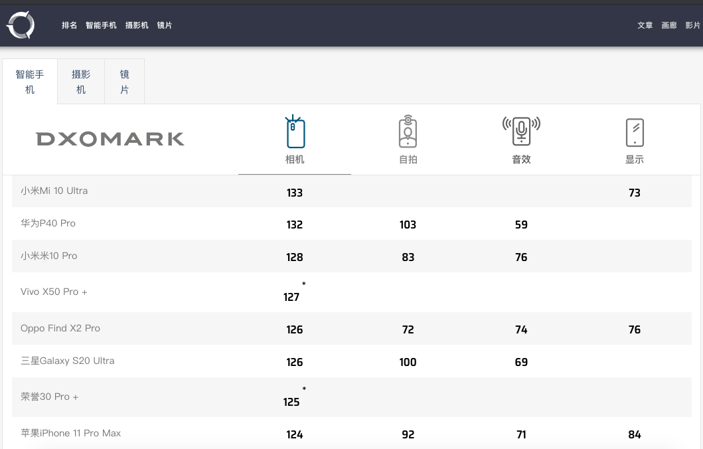Click display score 76 for Oppo Find X2 Pro

[x=635, y=329]
